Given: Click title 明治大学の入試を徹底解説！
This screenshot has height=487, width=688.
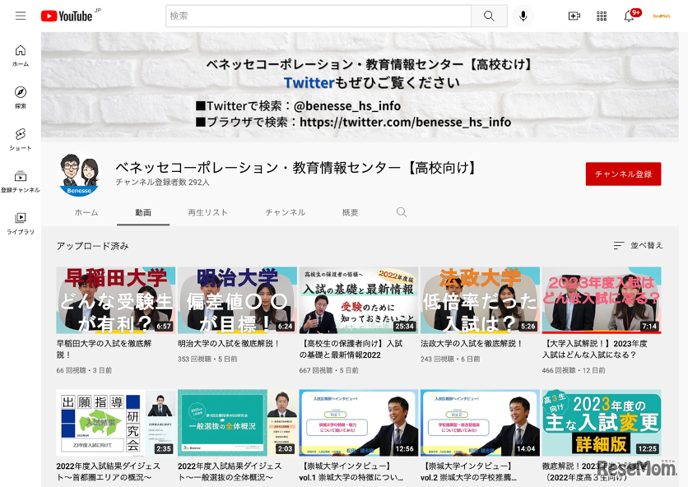Looking at the screenshot, I should coord(229,344).
